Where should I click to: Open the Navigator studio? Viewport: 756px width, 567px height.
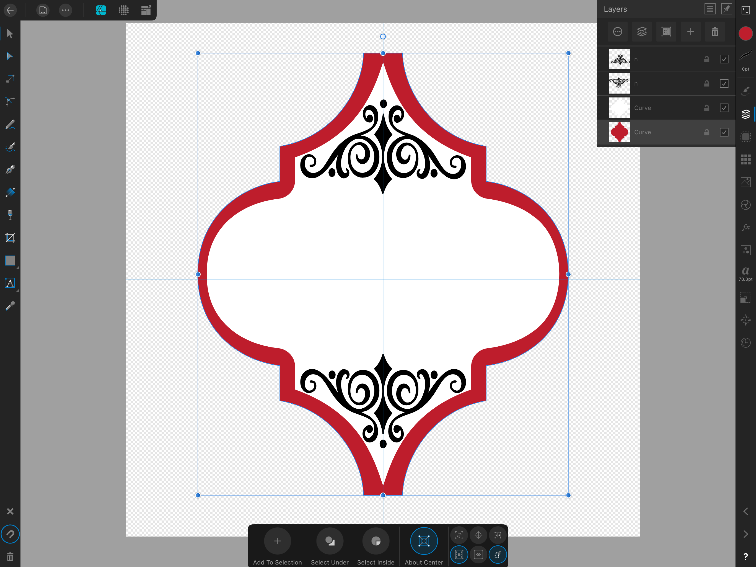click(745, 320)
